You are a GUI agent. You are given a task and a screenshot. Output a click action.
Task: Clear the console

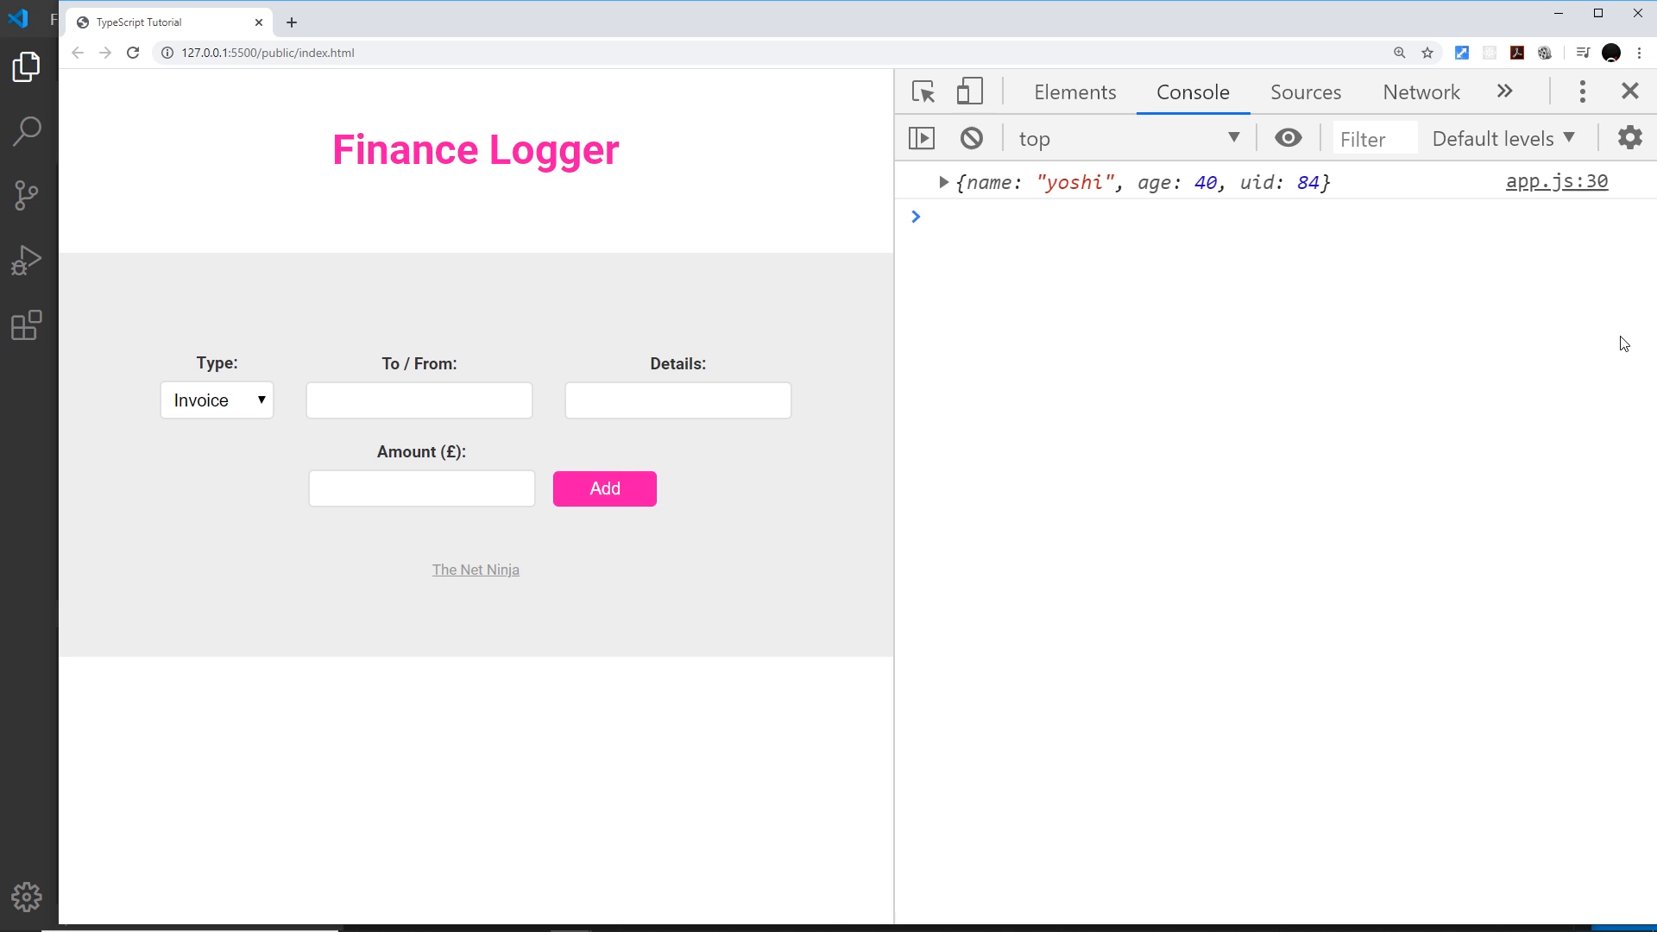click(972, 138)
